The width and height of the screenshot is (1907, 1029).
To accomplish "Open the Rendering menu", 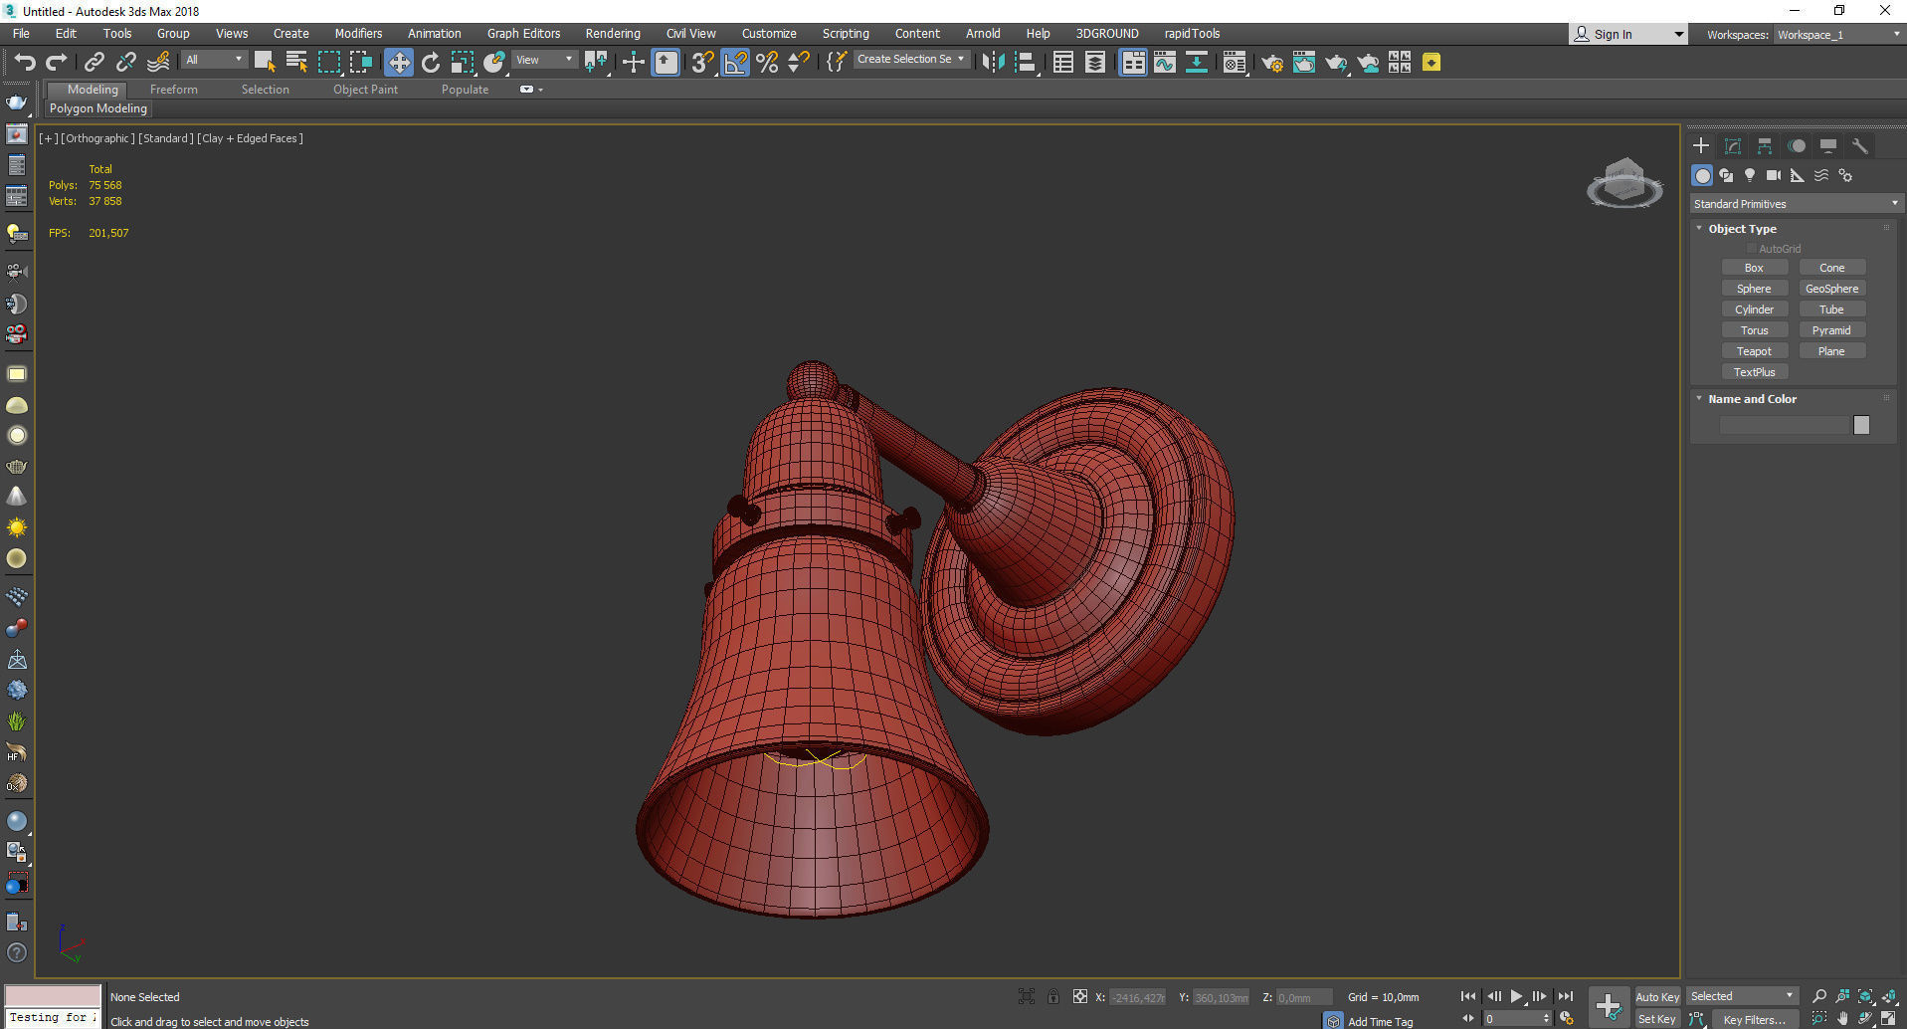I will click(x=613, y=34).
